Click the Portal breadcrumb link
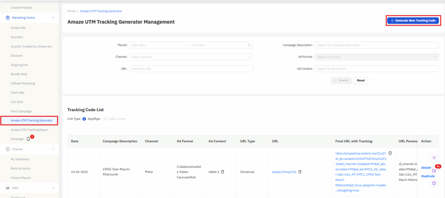 (x=72, y=11)
